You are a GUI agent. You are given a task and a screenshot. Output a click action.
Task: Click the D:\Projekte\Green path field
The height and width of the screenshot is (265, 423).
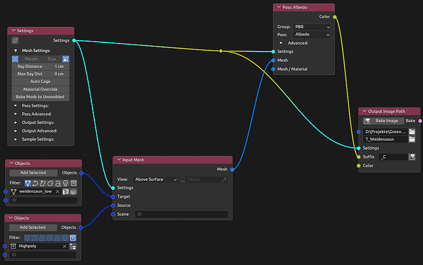coord(386,132)
